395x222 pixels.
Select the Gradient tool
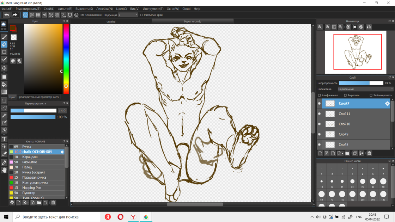[4, 92]
